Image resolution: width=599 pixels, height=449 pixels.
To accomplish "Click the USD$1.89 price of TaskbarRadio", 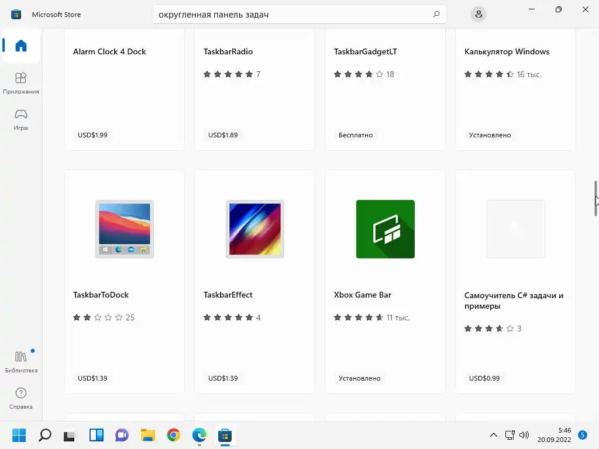I will [223, 135].
